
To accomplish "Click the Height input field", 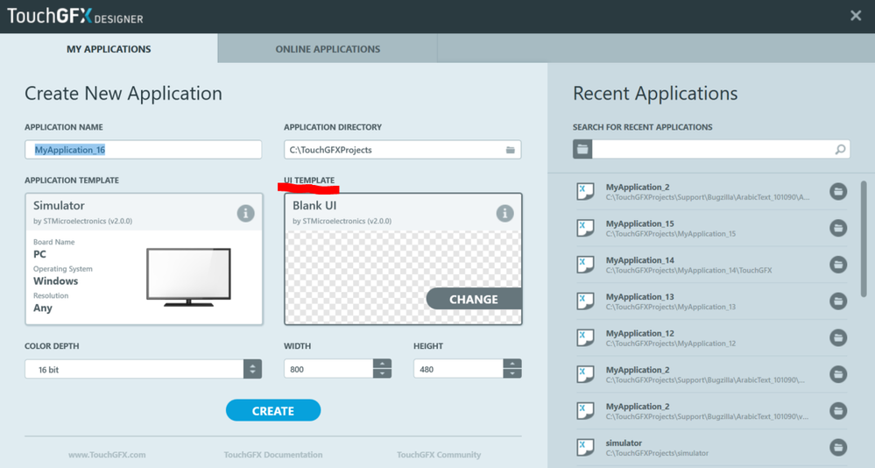I will pyautogui.click(x=459, y=369).
